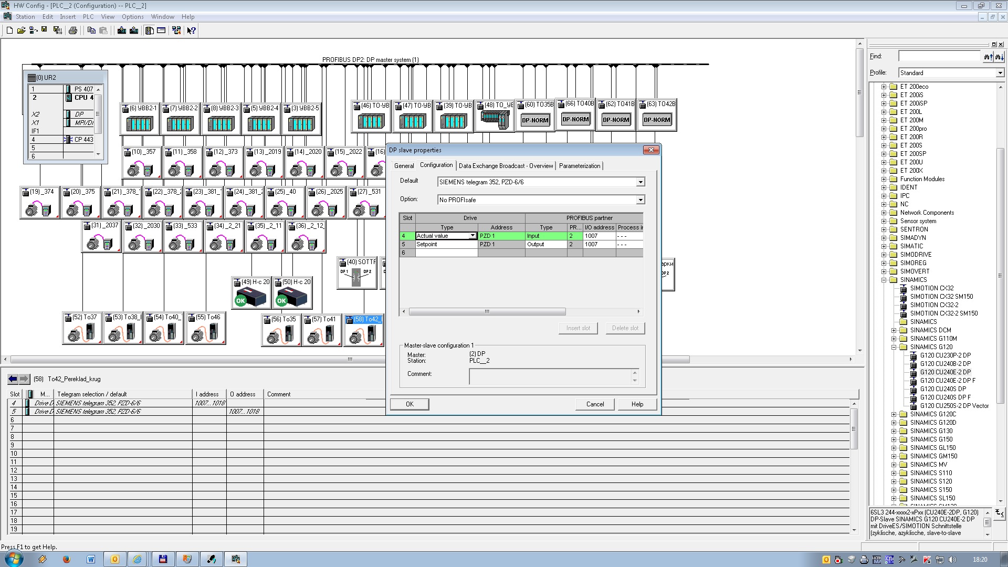Image resolution: width=1008 pixels, height=567 pixels.
Task: Expand the SINAMICS S120 tree node
Action: tap(894, 481)
